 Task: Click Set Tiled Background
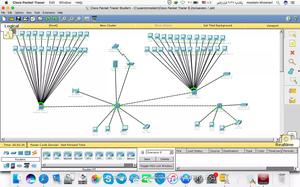pyautogui.click(x=218, y=25)
